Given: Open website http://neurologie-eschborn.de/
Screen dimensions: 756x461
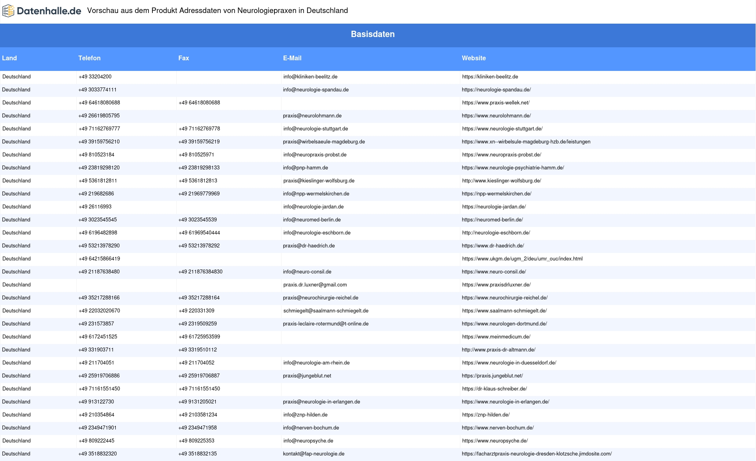Looking at the screenshot, I should click(496, 233).
